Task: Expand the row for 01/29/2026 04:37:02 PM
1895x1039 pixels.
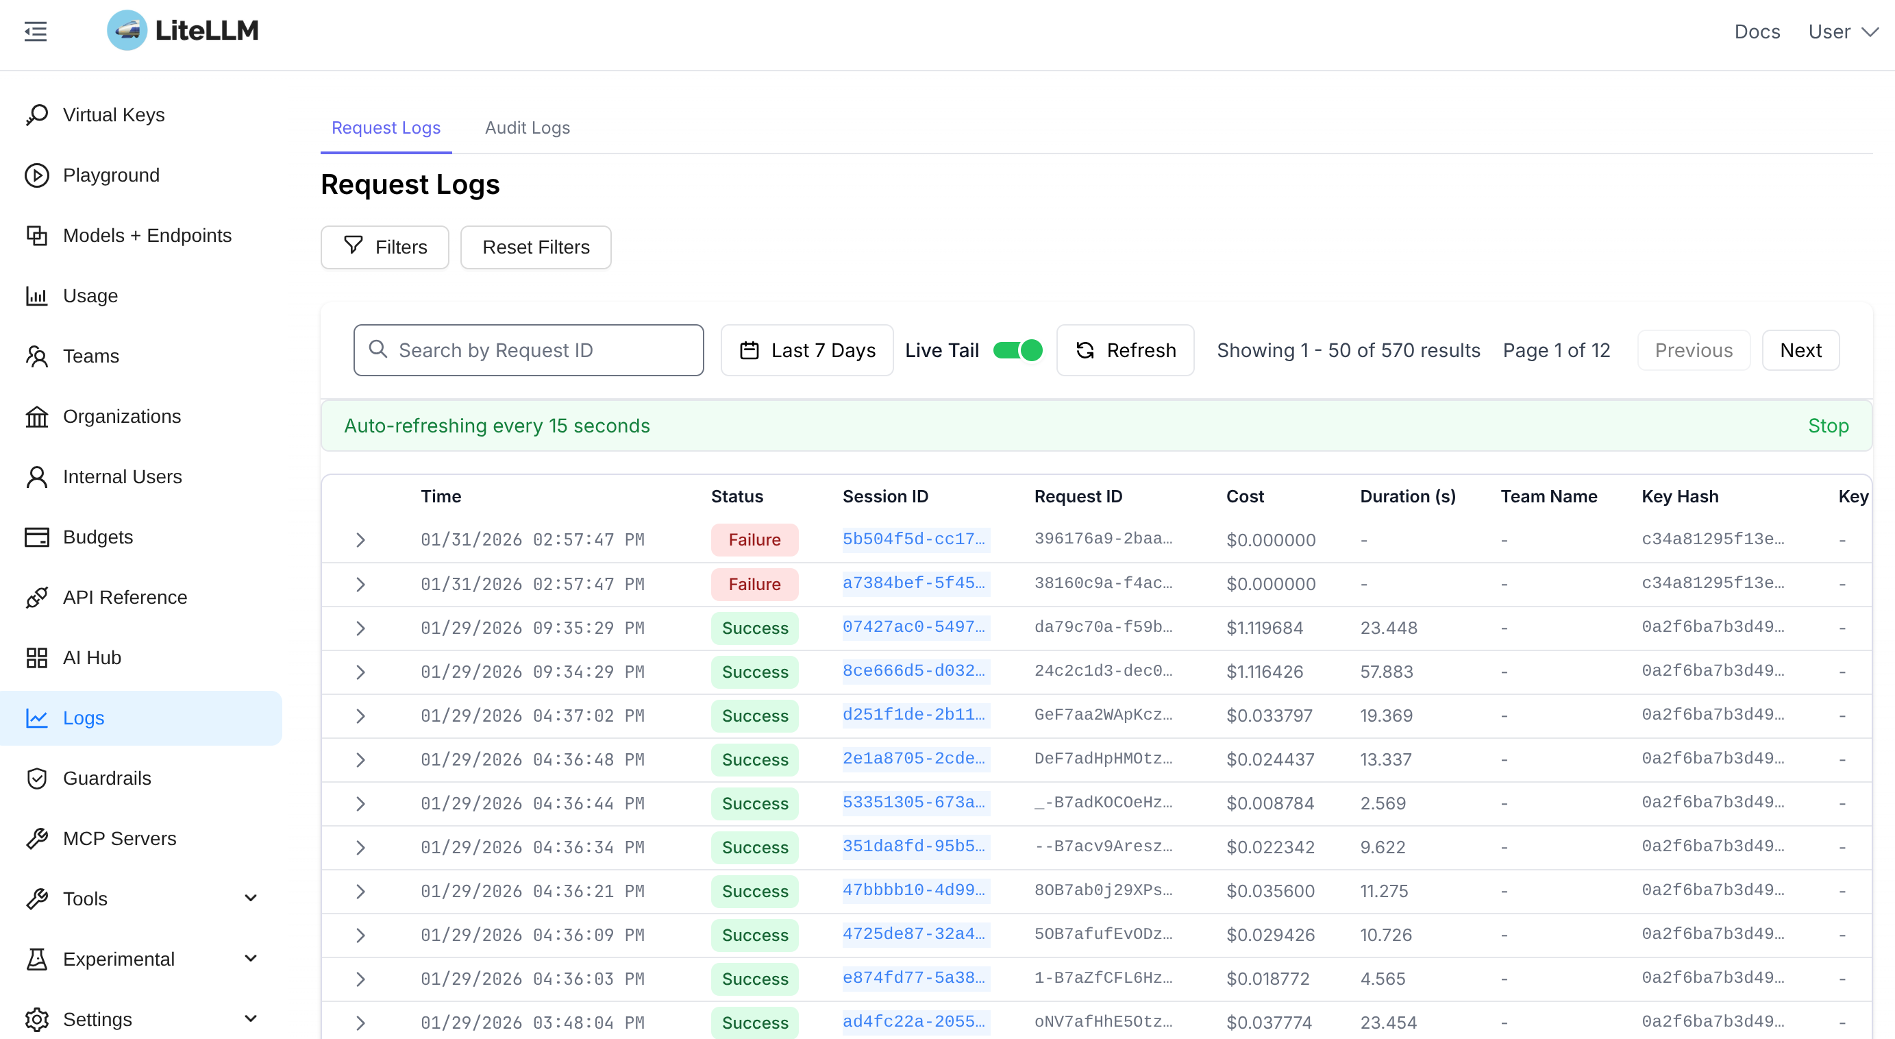Action: point(360,716)
